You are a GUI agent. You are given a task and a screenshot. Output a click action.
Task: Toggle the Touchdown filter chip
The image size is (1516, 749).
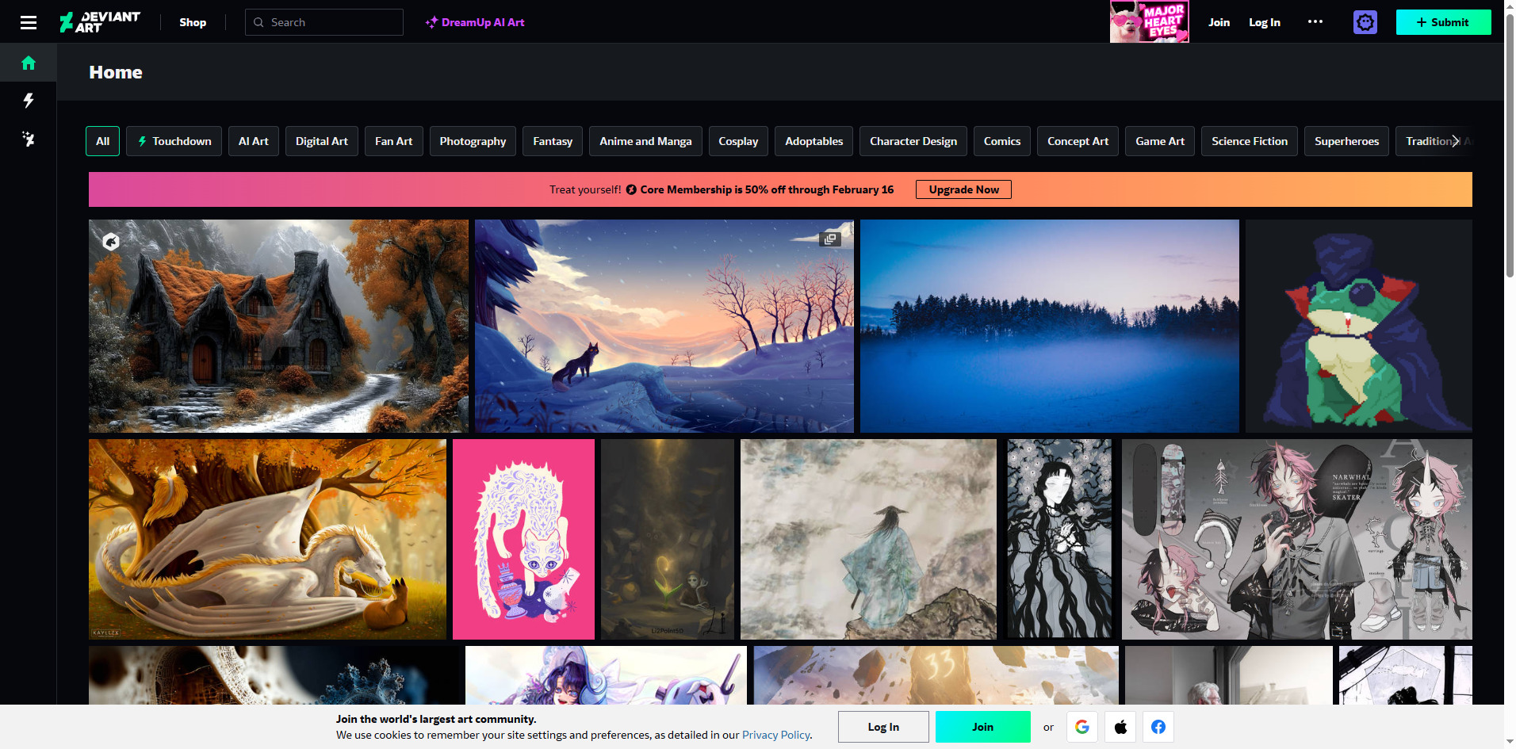click(x=174, y=140)
